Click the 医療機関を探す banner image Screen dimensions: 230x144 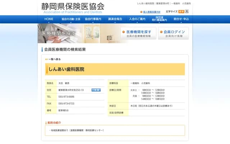click(77, 33)
